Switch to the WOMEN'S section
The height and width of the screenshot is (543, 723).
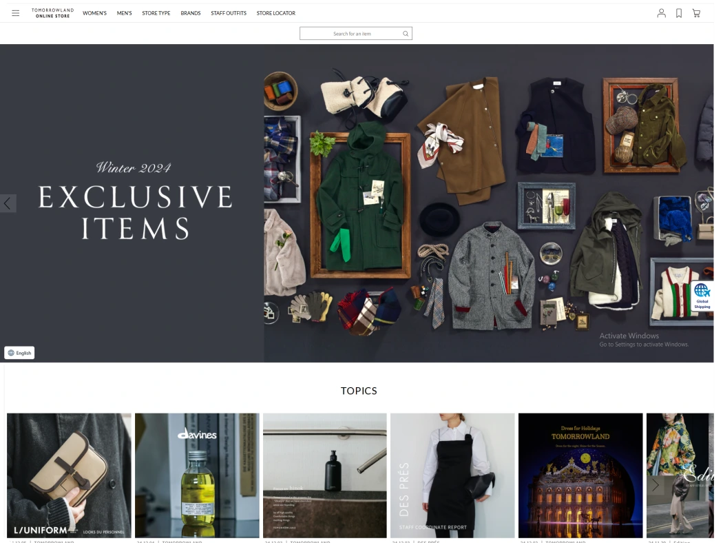coord(94,13)
